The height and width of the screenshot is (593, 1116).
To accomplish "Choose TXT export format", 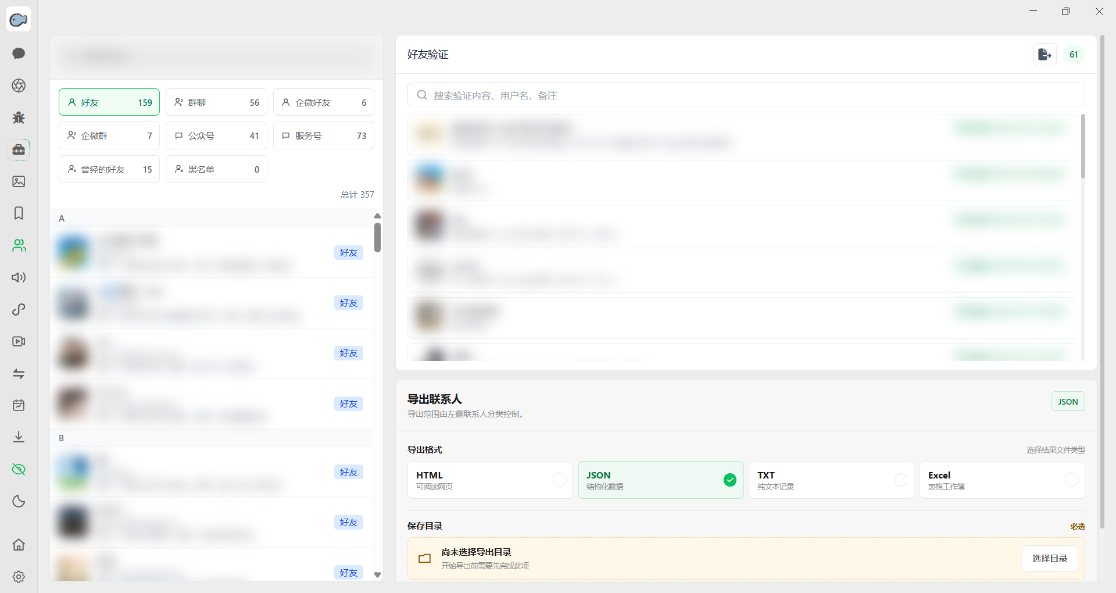I will click(831, 480).
